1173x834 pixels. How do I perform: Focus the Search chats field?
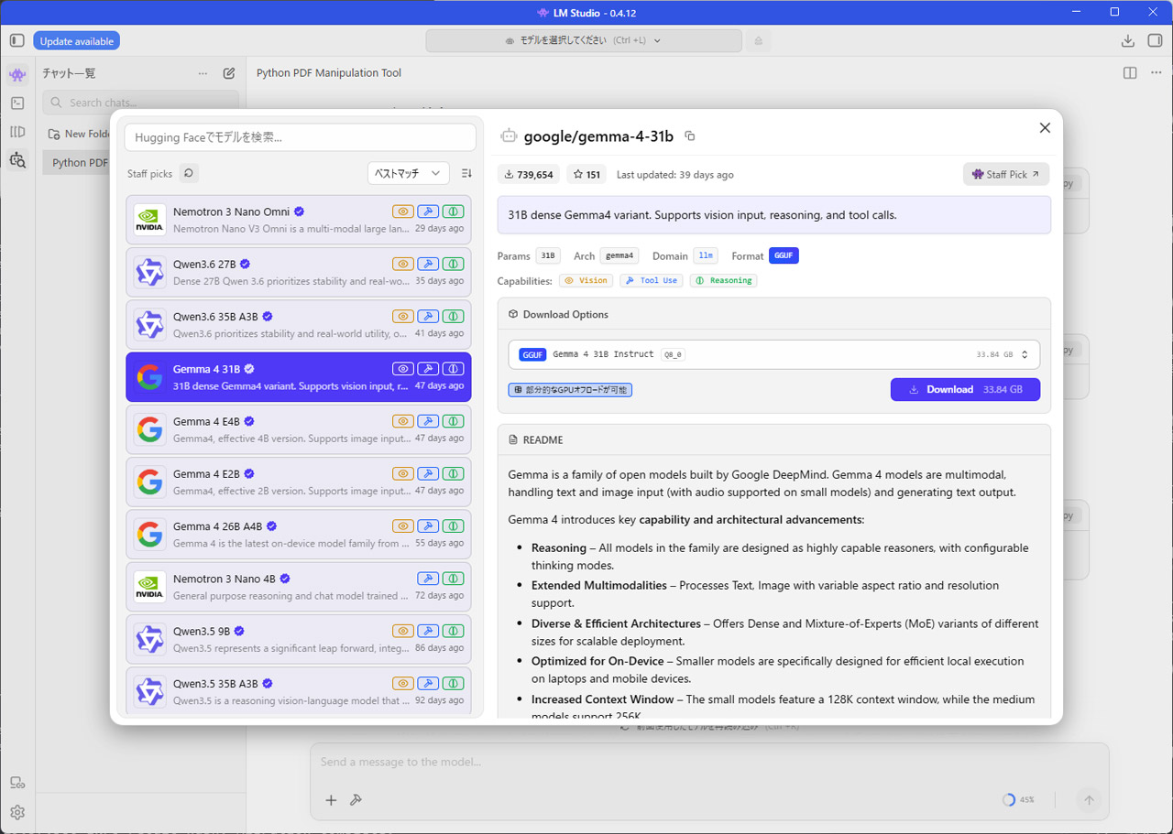coord(141,103)
